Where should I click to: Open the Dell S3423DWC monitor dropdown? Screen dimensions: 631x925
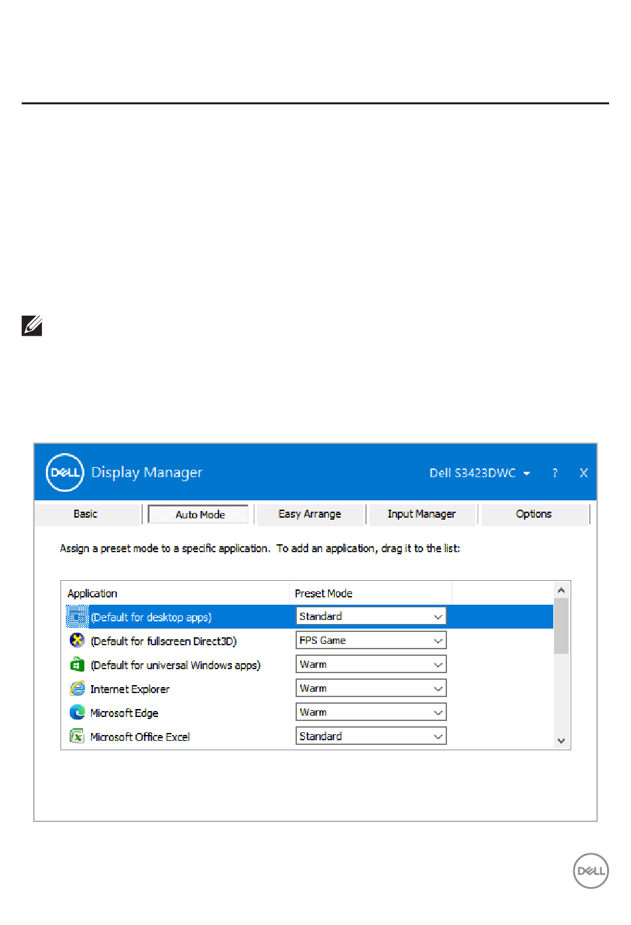click(x=480, y=473)
